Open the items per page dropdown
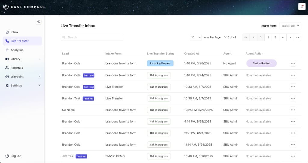The width and height of the screenshot is (308, 163). pyautogui.click(x=196, y=38)
